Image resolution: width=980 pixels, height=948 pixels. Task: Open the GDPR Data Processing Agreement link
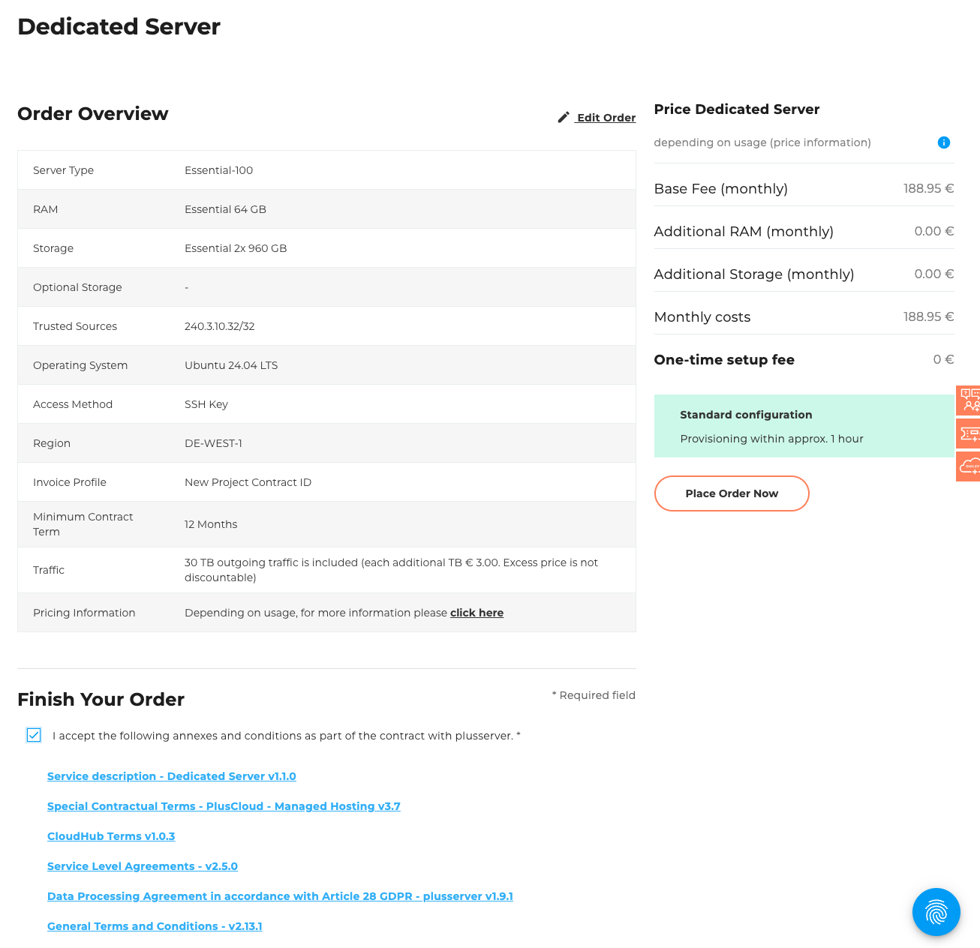click(280, 896)
